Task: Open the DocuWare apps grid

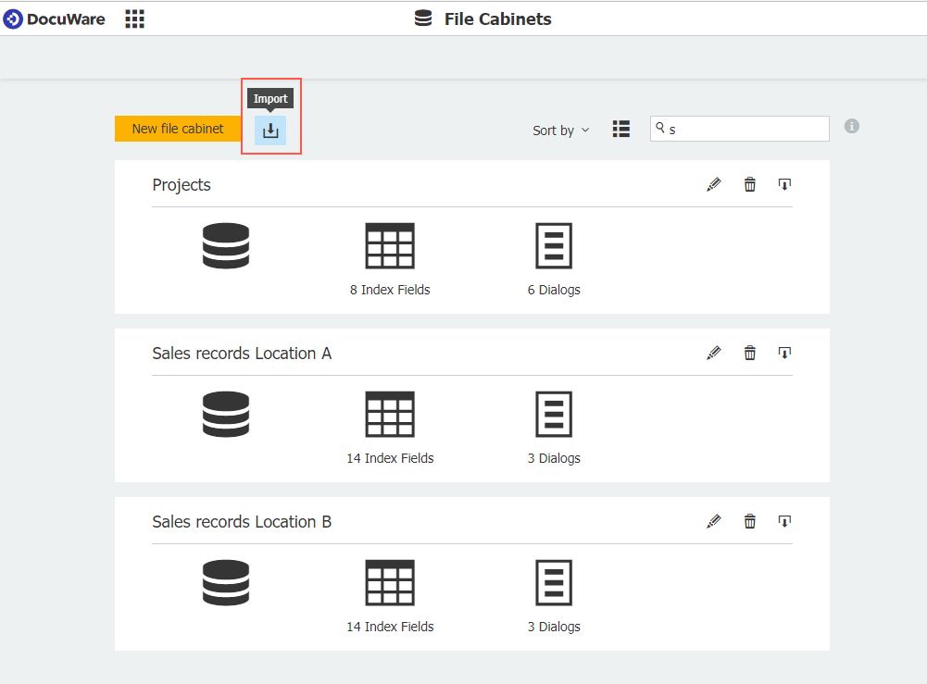Action: (134, 18)
